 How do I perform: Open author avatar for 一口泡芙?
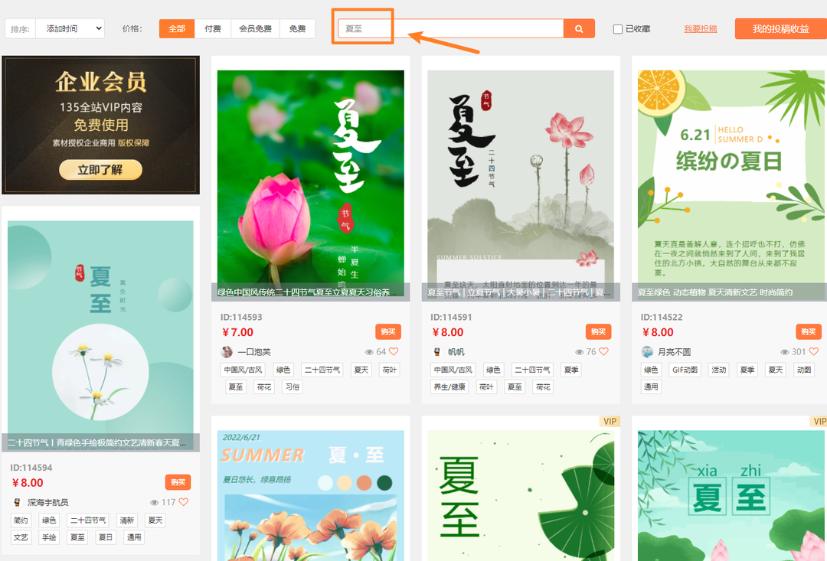(x=227, y=352)
